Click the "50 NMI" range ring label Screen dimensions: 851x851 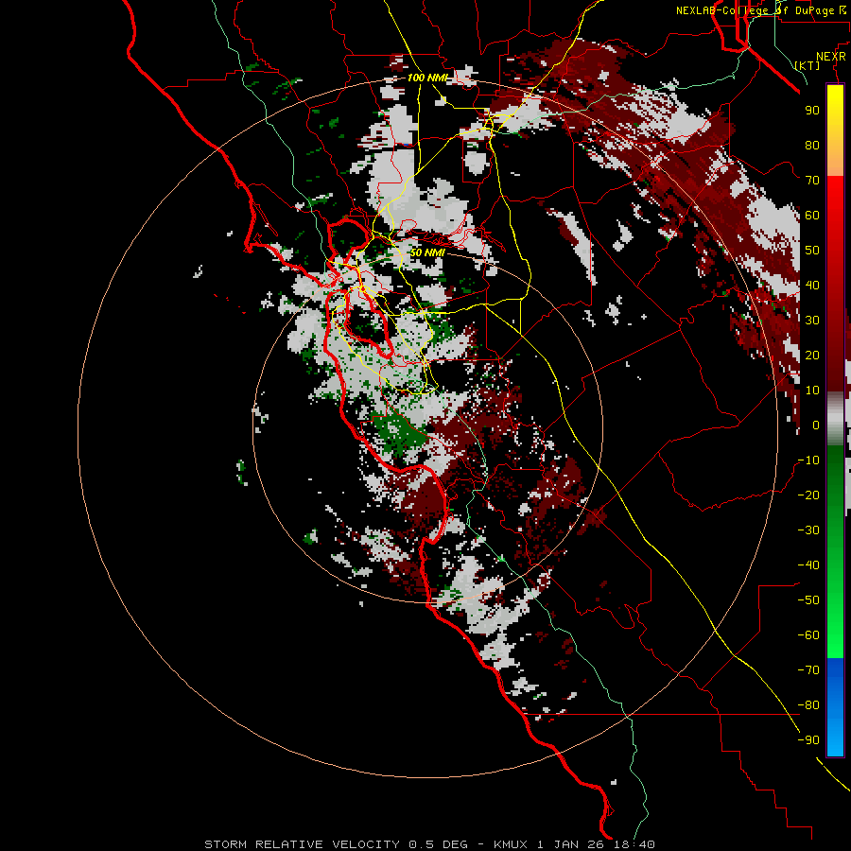pos(427,252)
